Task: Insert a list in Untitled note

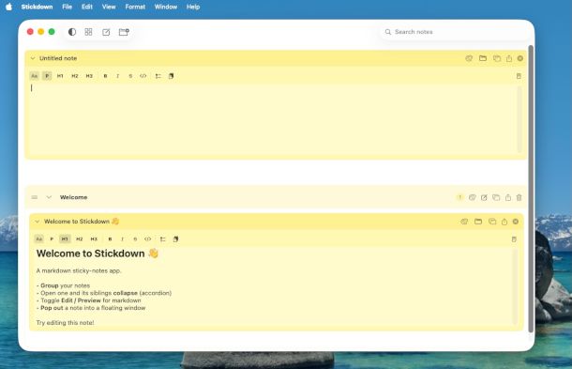Action: pyautogui.click(x=158, y=76)
